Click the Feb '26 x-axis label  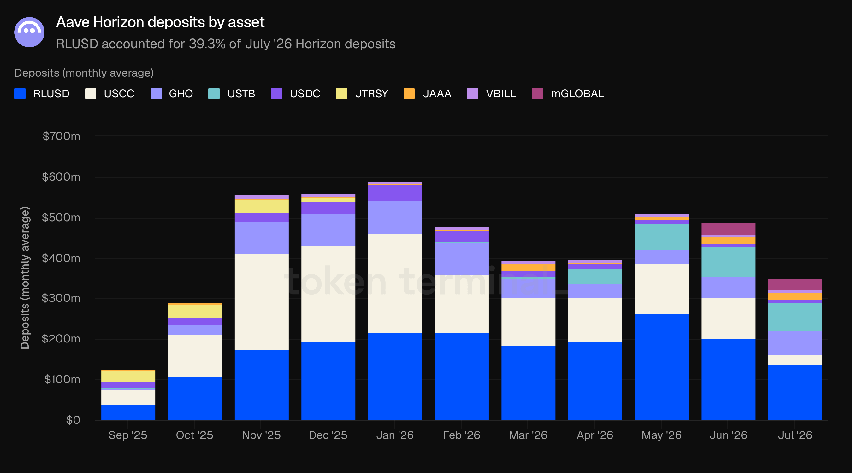(461, 435)
